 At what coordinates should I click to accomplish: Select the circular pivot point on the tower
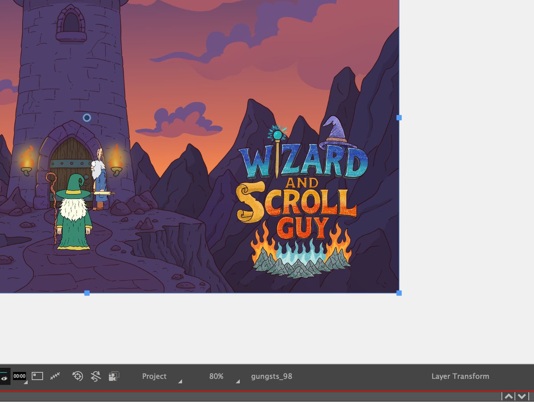87,117
